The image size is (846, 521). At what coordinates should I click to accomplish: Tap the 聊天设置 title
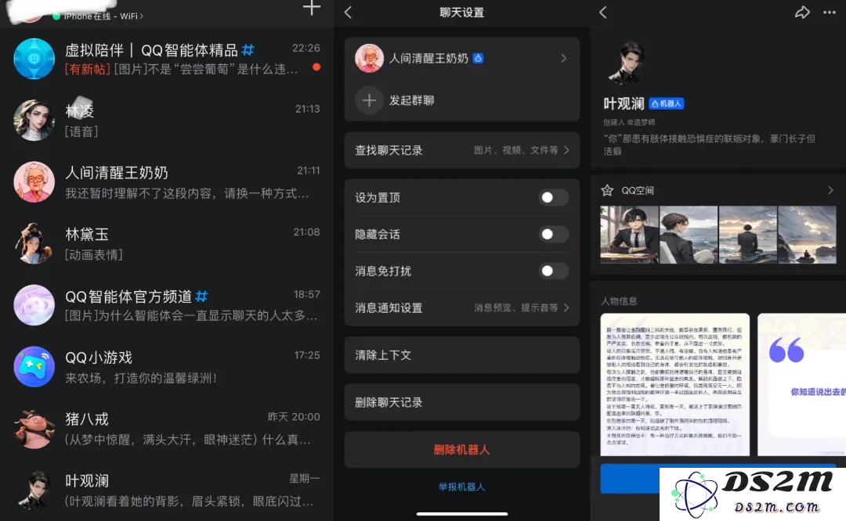[462, 13]
